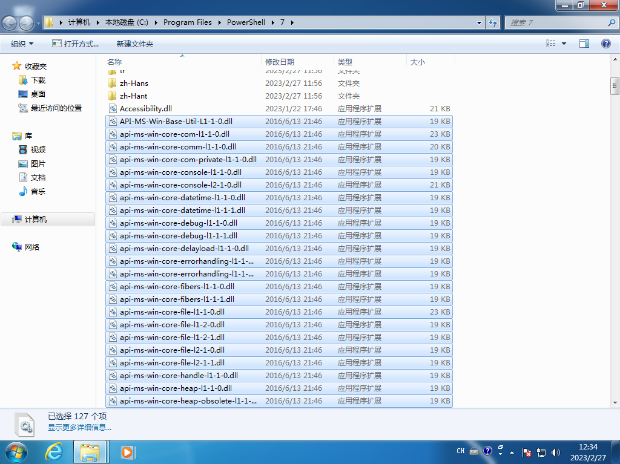
Task: Show hidden tray icons arrow
Action: 512,453
